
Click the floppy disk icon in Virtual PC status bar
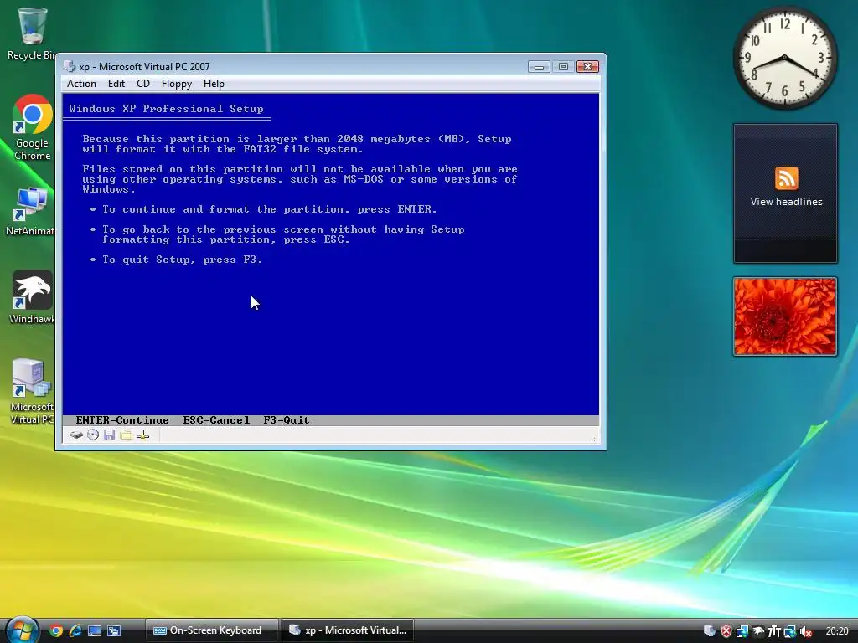coord(110,435)
